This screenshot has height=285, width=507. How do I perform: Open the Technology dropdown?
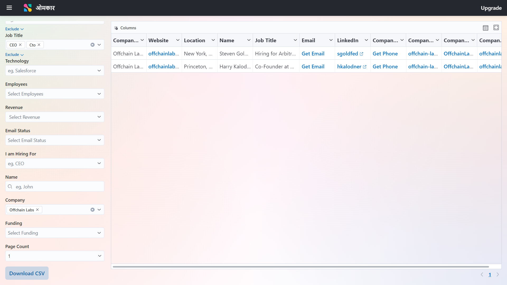pos(55,70)
